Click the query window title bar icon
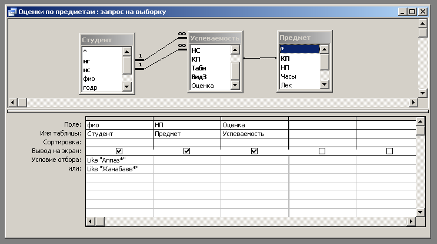Image resolution: width=437 pixels, height=244 pixels. pyautogui.click(x=12, y=12)
